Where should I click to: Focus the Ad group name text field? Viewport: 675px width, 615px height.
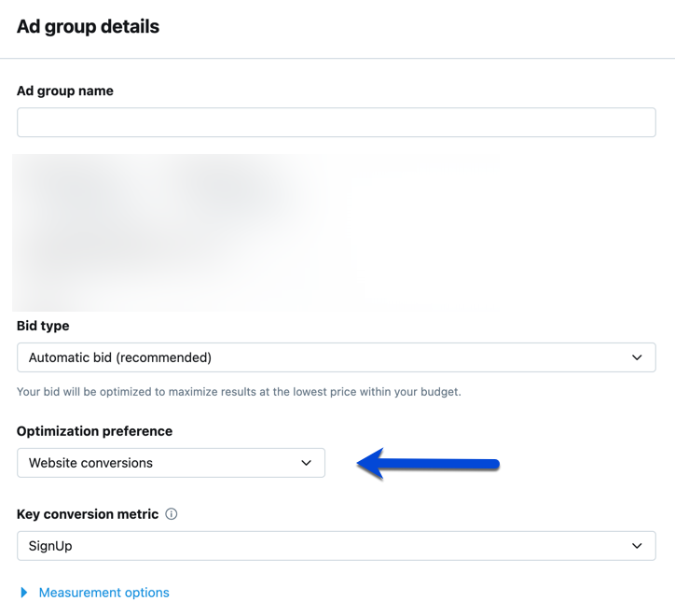tap(336, 122)
